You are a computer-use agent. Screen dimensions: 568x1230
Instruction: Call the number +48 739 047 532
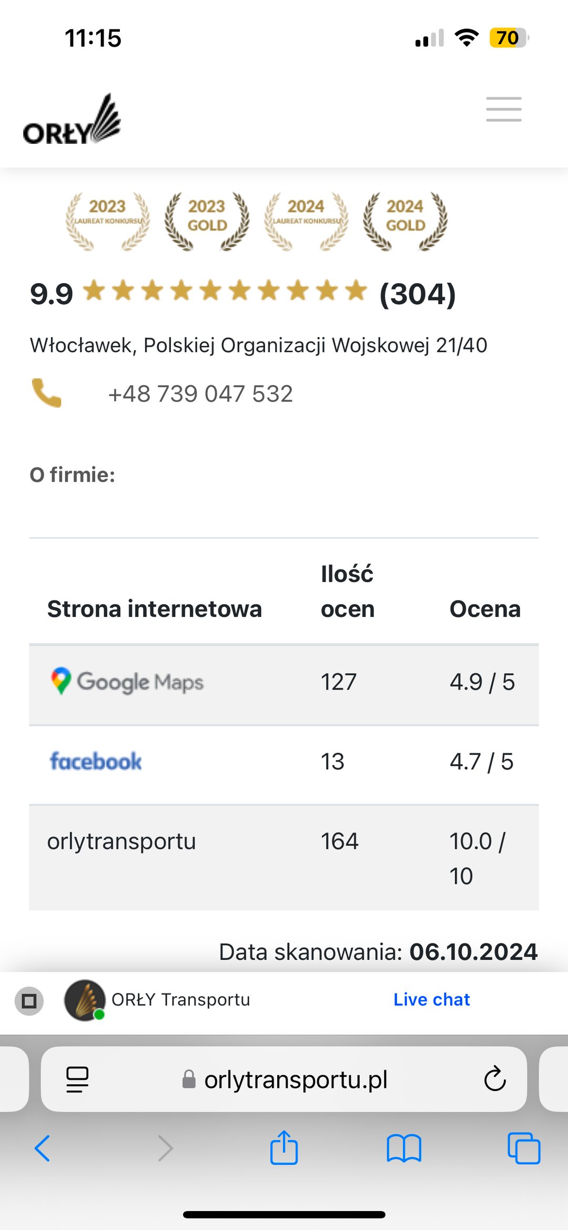click(200, 394)
